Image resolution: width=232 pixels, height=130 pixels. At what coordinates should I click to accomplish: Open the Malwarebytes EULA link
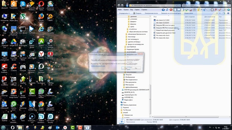[98, 66]
